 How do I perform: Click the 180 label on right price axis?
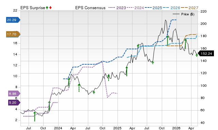[203, 36]
